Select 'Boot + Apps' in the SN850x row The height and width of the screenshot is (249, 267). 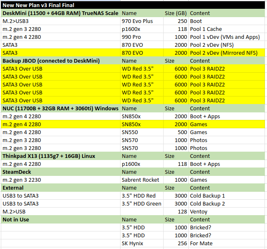coord(227,117)
